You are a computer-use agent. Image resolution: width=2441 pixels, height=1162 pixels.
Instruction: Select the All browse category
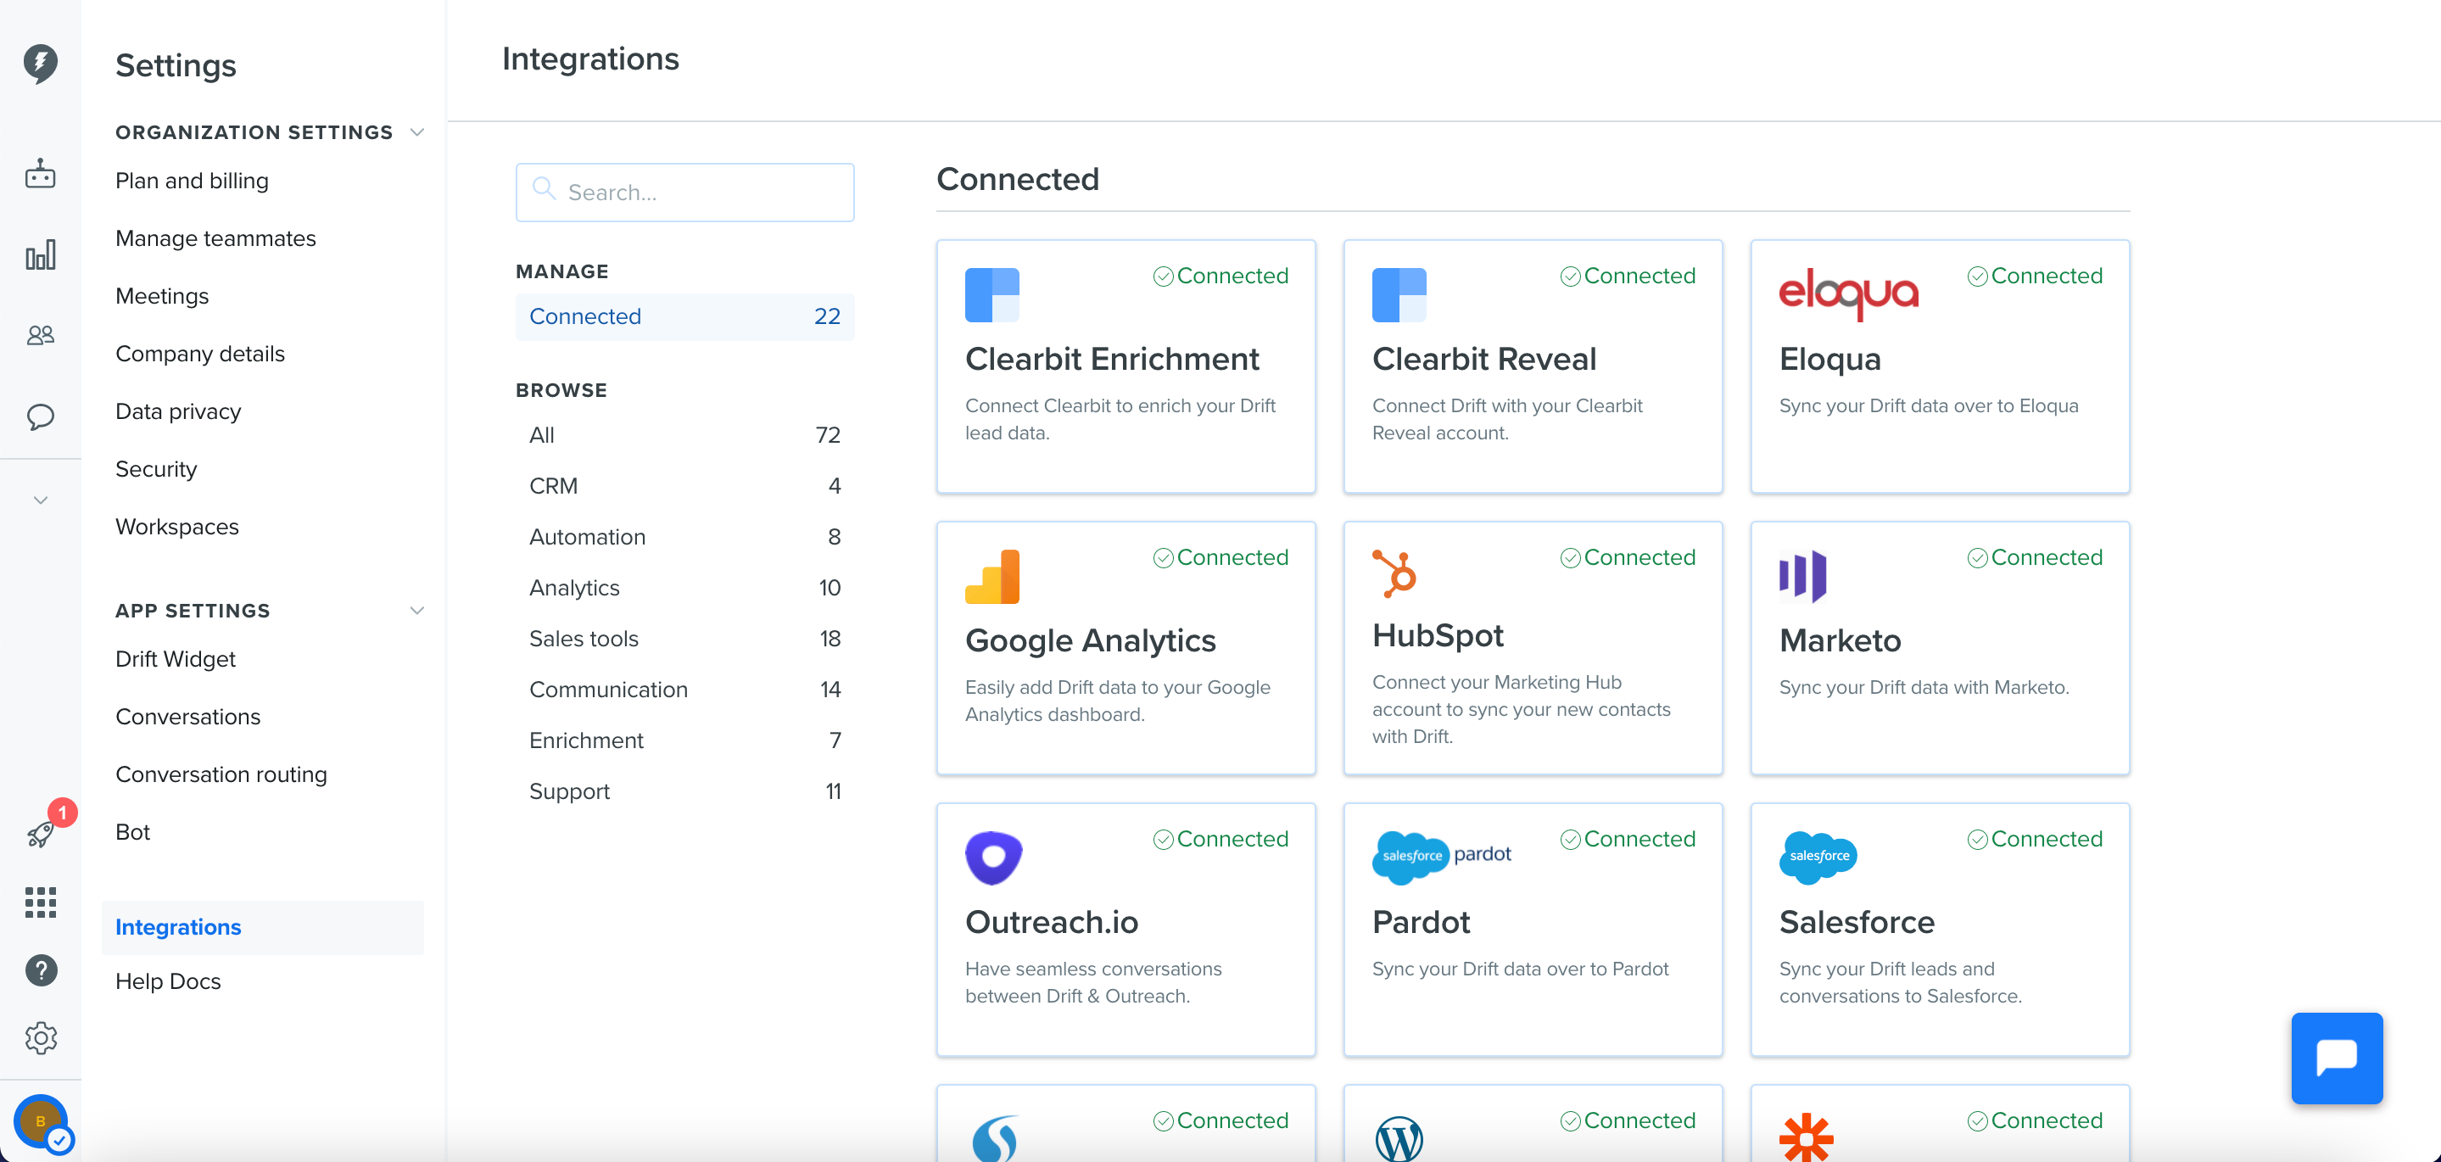click(x=684, y=435)
